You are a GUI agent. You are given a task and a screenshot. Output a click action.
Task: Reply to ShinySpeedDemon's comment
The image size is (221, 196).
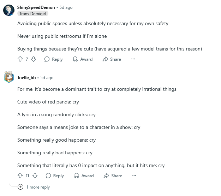coord(53,59)
